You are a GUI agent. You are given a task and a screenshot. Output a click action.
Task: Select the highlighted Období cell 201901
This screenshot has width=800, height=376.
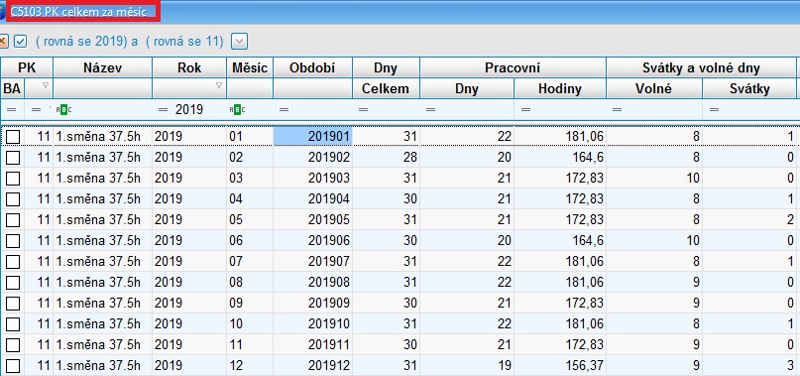(x=312, y=136)
